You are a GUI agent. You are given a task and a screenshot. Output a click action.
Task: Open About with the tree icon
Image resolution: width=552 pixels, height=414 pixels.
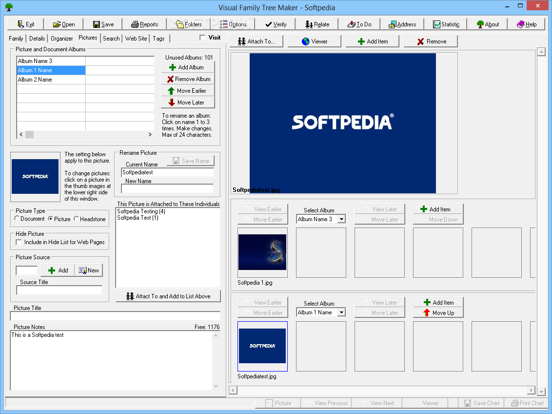(488, 24)
